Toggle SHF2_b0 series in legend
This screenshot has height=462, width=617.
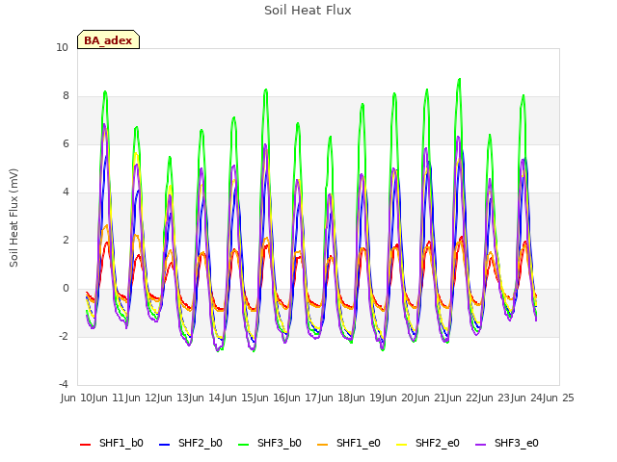[x=191, y=443]
